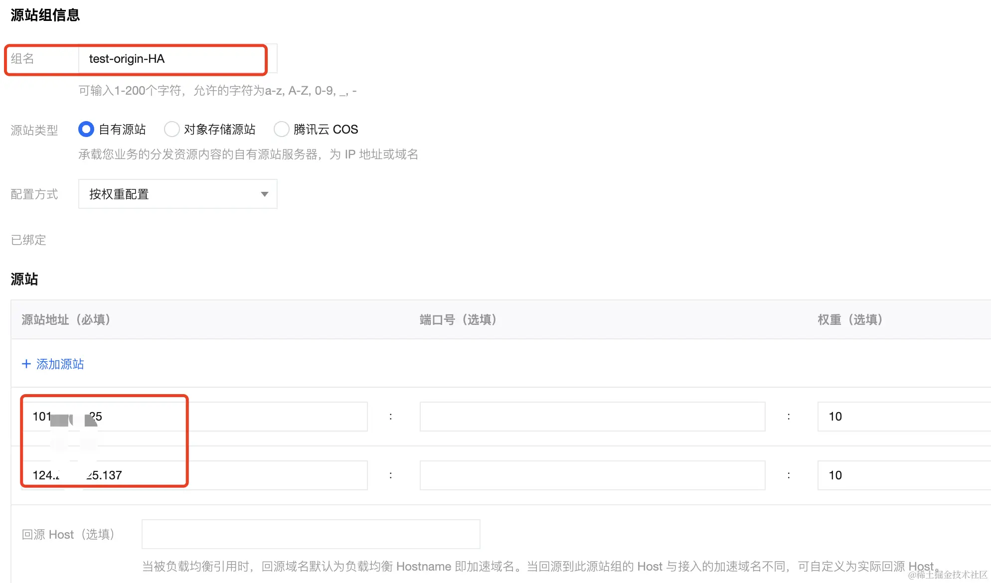Click the first row weight field
Viewport: 991px width, 583px height.
point(902,417)
